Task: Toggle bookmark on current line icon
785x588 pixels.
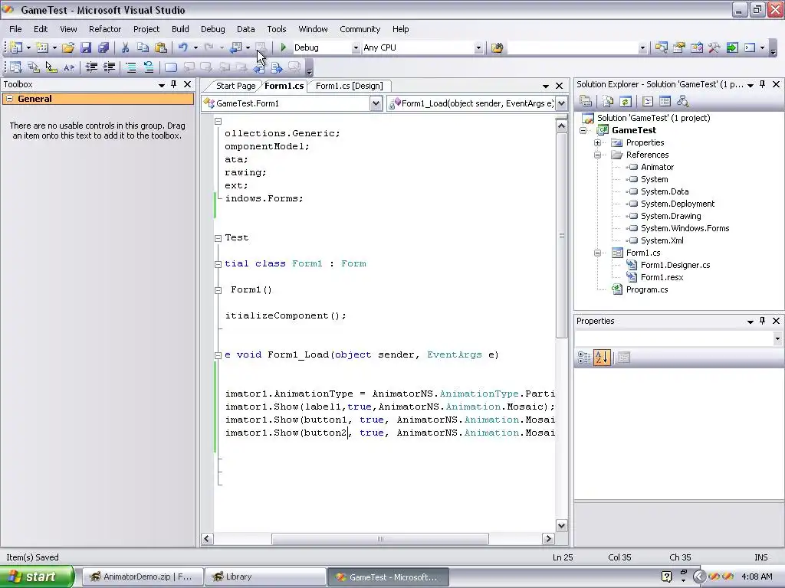Action: [171, 67]
